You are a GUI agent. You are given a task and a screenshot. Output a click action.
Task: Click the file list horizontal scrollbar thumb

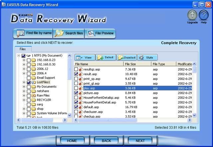click(107, 120)
